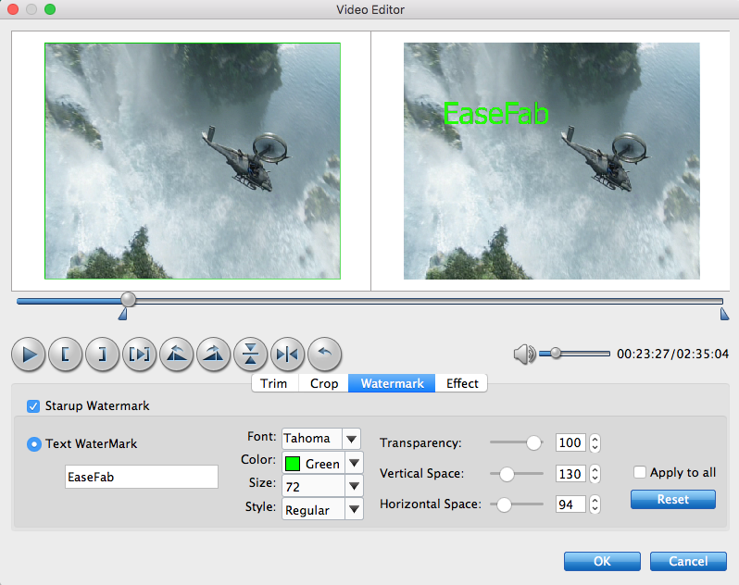
Task: Mute audio with the speaker icon
Action: tap(524, 354)
